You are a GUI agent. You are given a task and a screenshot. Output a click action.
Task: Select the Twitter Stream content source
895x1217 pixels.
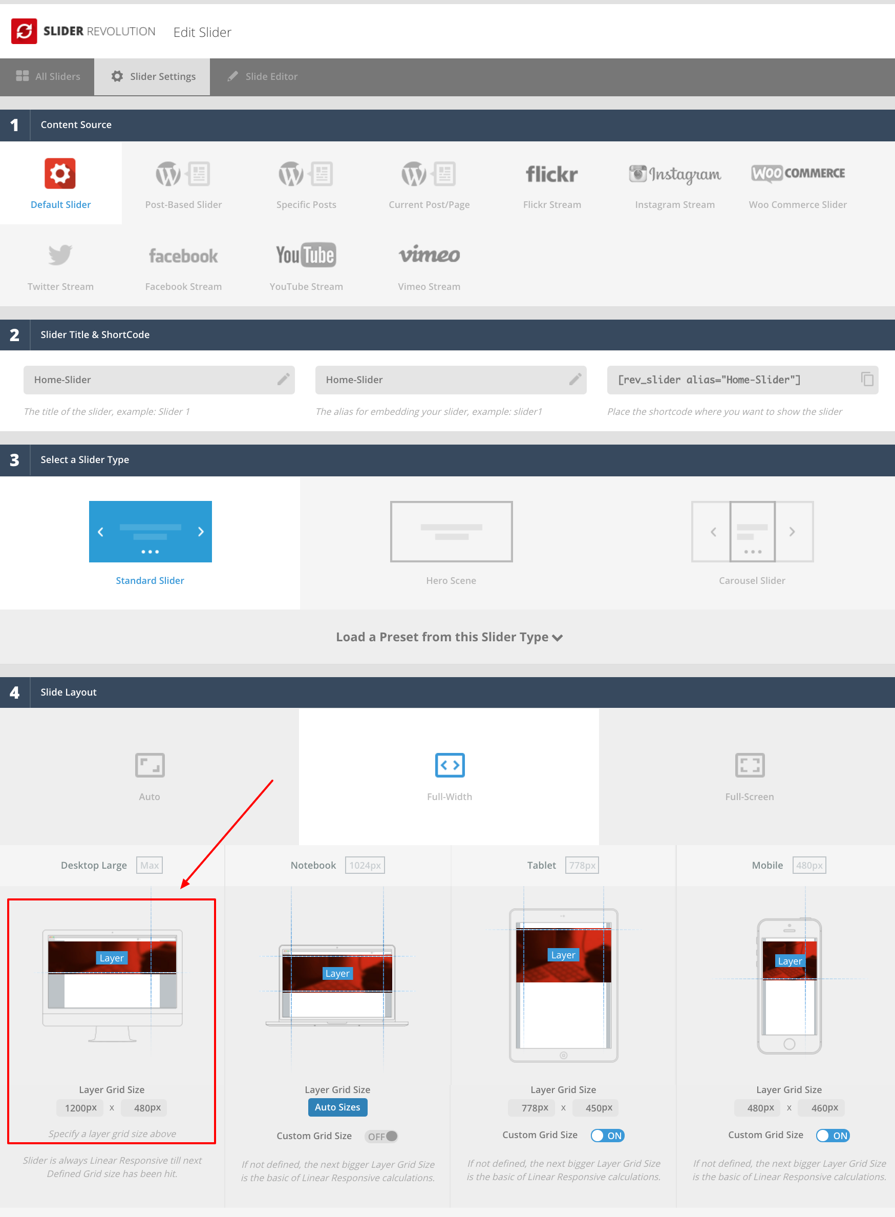(x=60, y=265)
